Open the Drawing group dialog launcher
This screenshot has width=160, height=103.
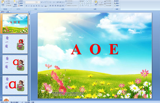(x=112, y=9)
